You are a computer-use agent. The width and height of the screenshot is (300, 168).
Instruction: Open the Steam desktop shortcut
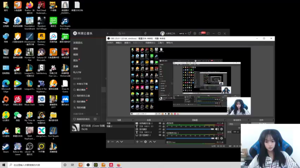[x=6, y=148]
